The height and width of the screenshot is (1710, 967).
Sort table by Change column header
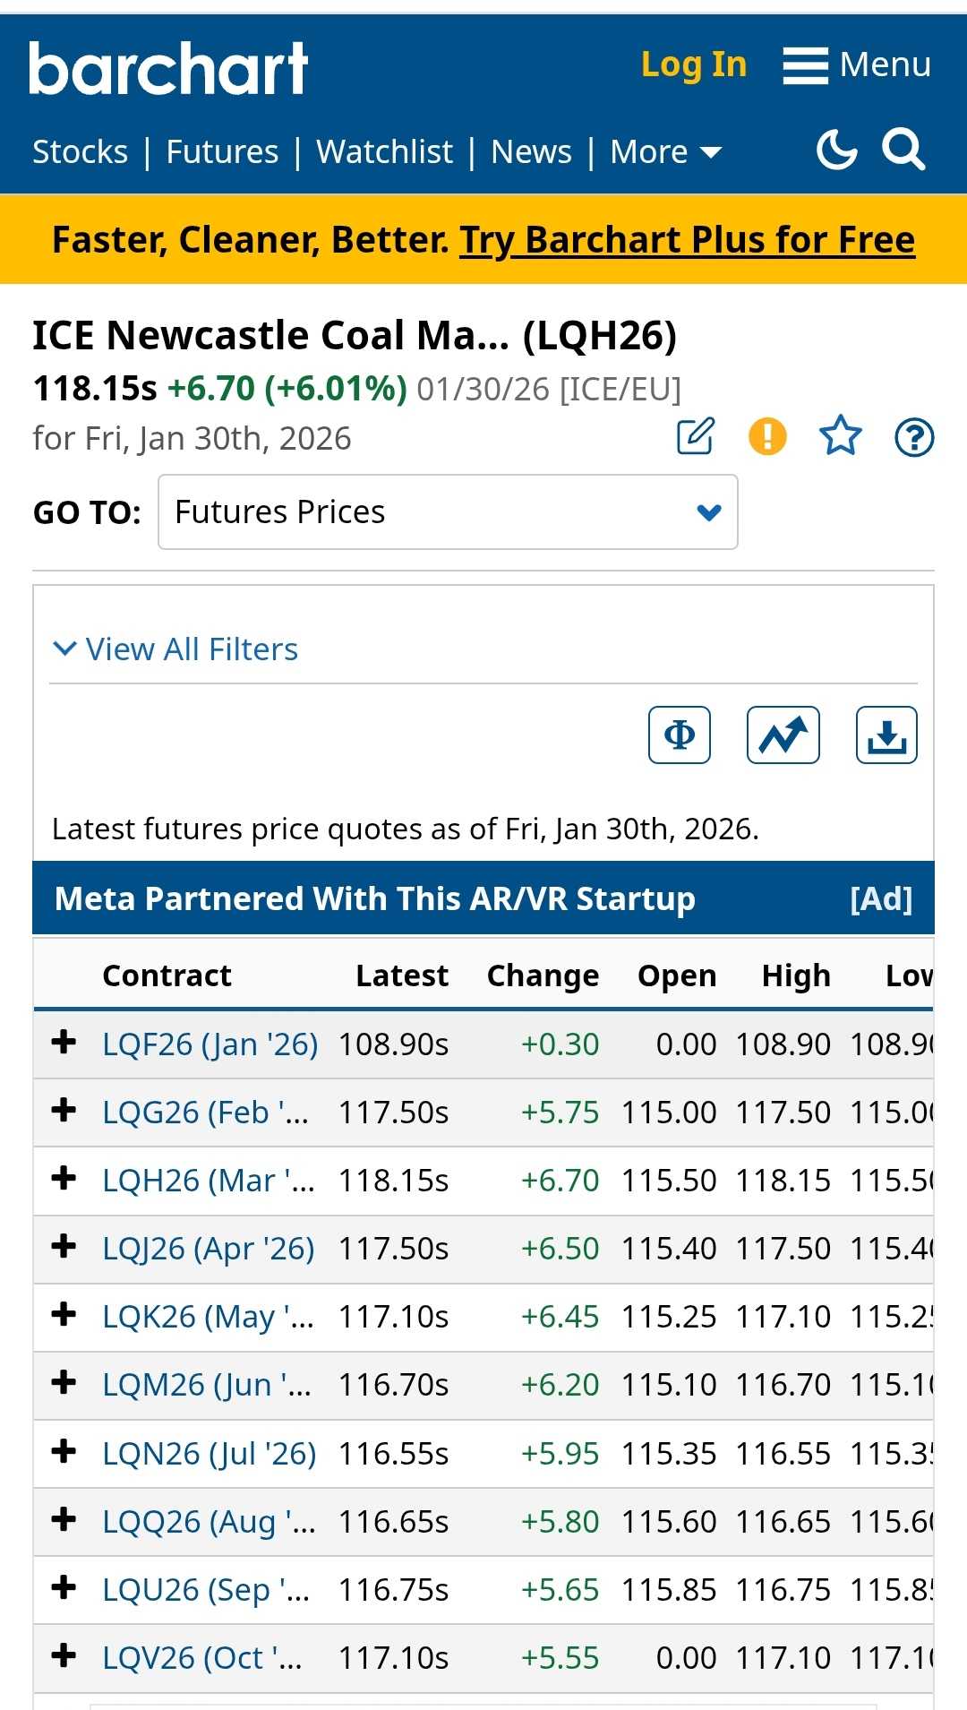pos(543,975)
